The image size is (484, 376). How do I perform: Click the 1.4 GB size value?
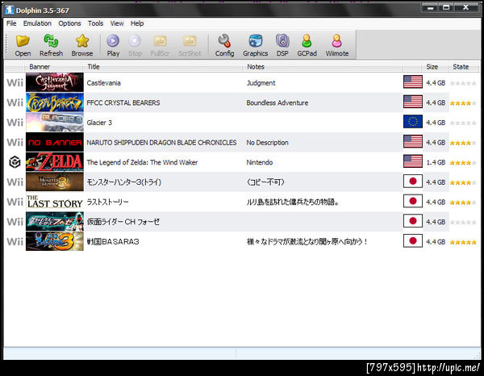tap(436, 162)
